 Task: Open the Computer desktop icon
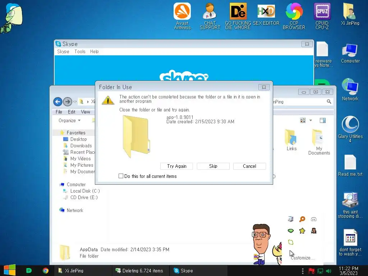[350, 53]
